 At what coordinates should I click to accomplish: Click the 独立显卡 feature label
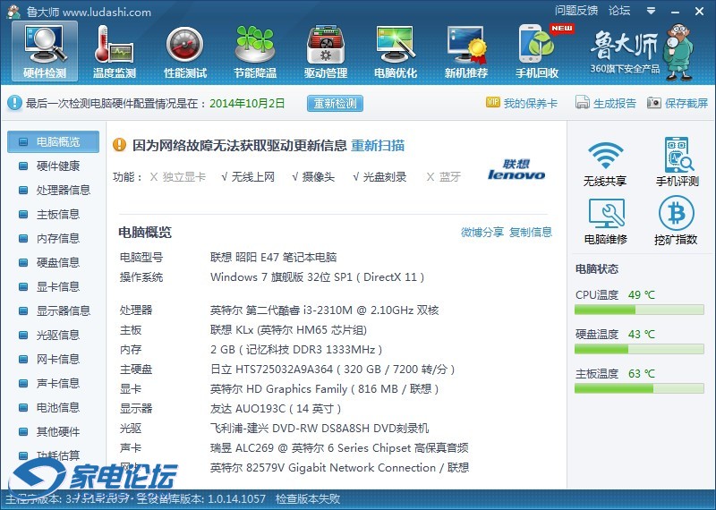point(184,176)
